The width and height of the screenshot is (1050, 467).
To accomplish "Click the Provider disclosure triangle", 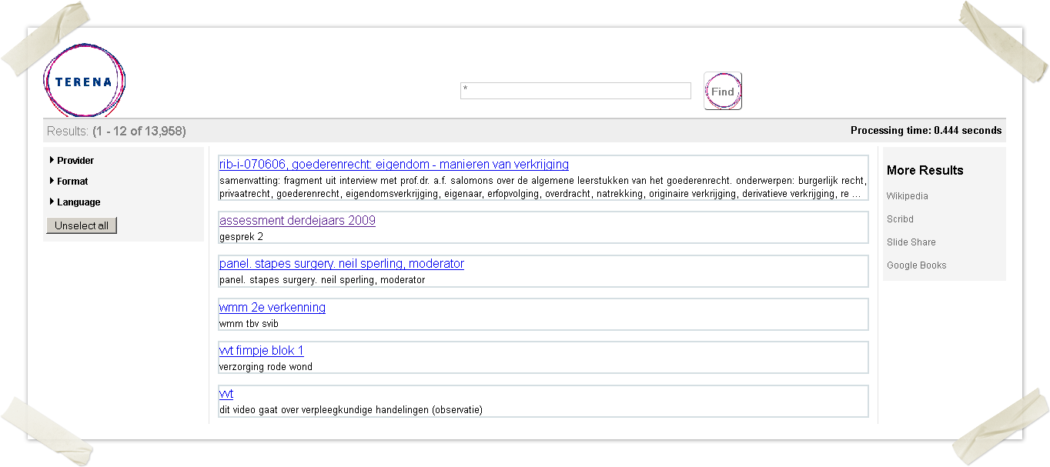I will click(52, 160).
